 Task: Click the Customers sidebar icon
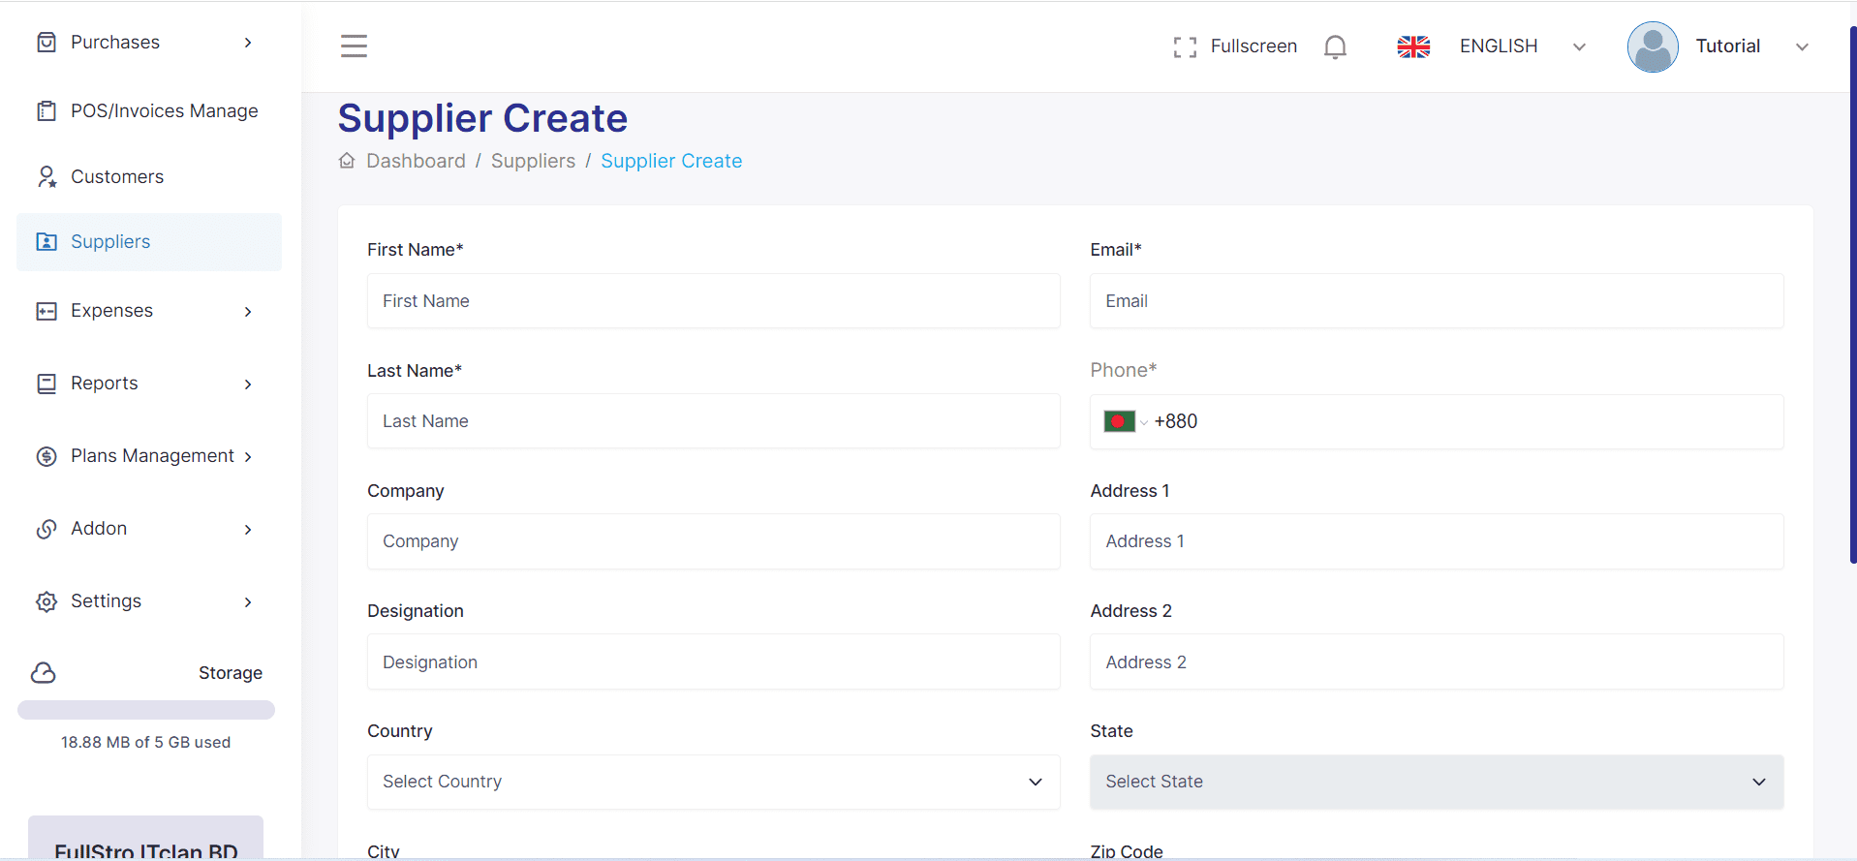[46, 176]
